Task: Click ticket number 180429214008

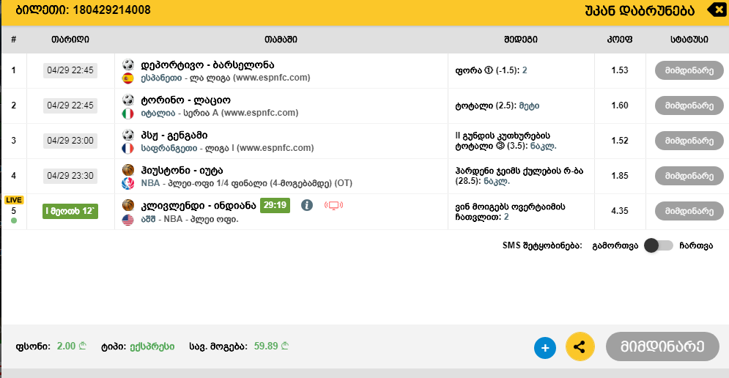Action: tap(111, 10)
